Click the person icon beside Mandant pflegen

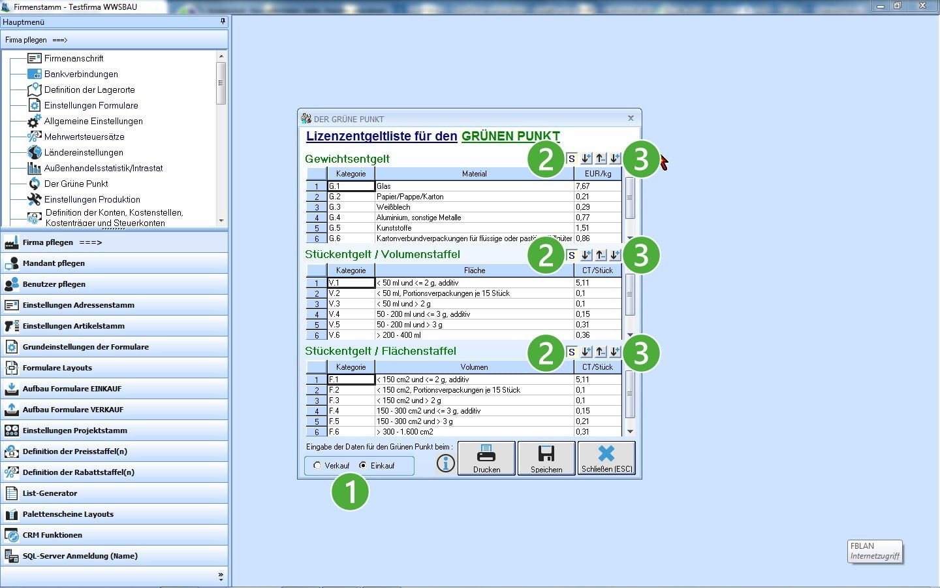pos(12,263)
